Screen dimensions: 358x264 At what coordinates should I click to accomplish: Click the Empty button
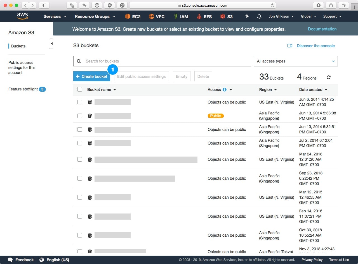[182, 76]
